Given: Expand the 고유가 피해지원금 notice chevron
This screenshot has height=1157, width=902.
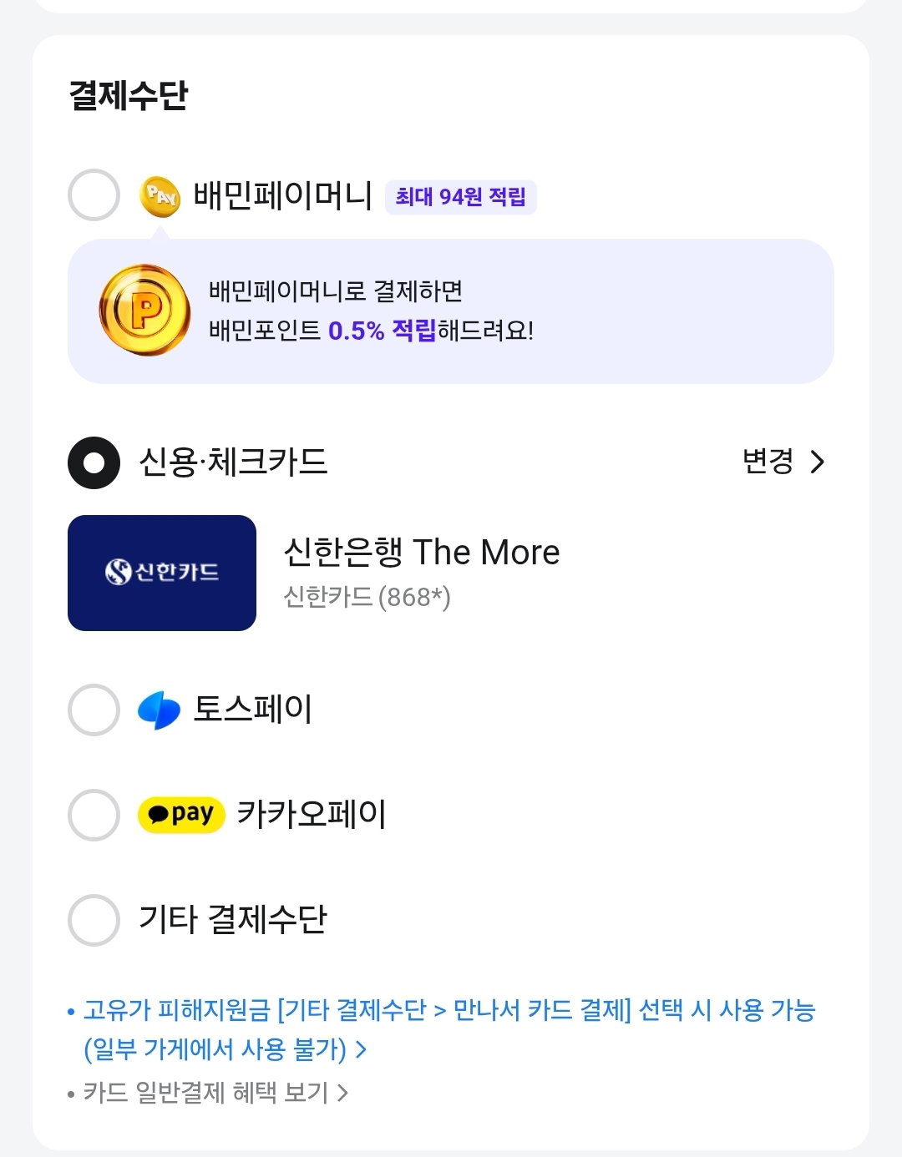Looking at the screenshot, I should (x=361, y=1049).
